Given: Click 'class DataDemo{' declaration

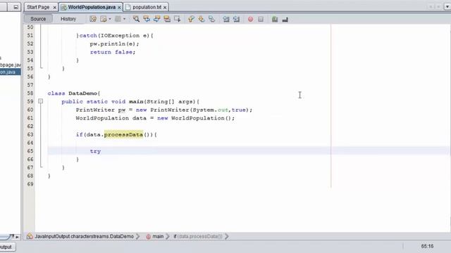Looking at the screenshot, I should tap(74, 93).
